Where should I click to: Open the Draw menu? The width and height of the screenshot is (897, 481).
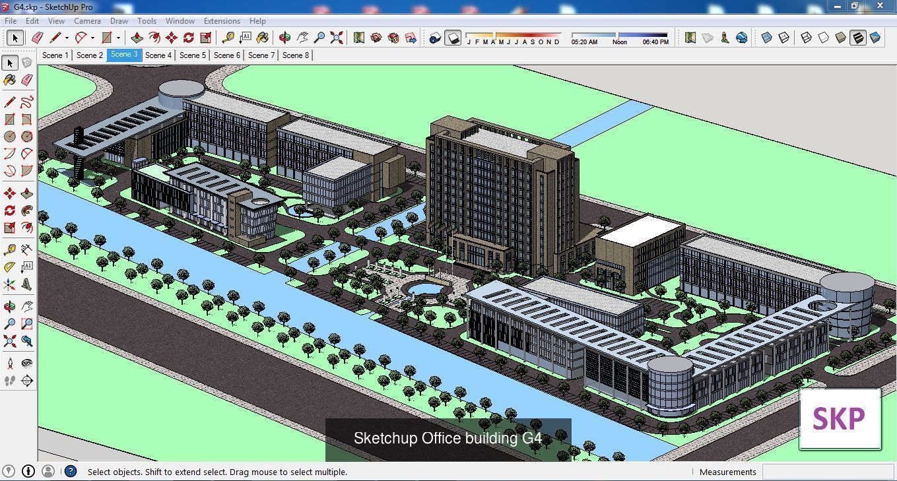tap(119, 21)
